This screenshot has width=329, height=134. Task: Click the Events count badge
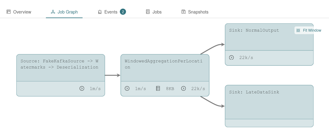[123, 12]
